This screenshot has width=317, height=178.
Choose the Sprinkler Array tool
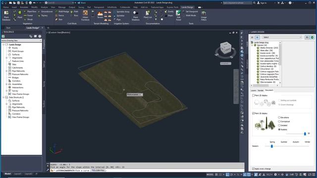click(121, 12)
